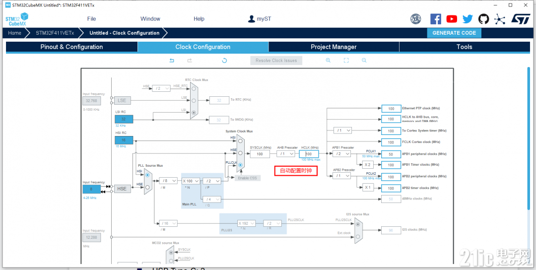Image resolution: width=536 pixels, height=270 pixels.
Task: Open the Twitter icon link
Action: [468, 19]
